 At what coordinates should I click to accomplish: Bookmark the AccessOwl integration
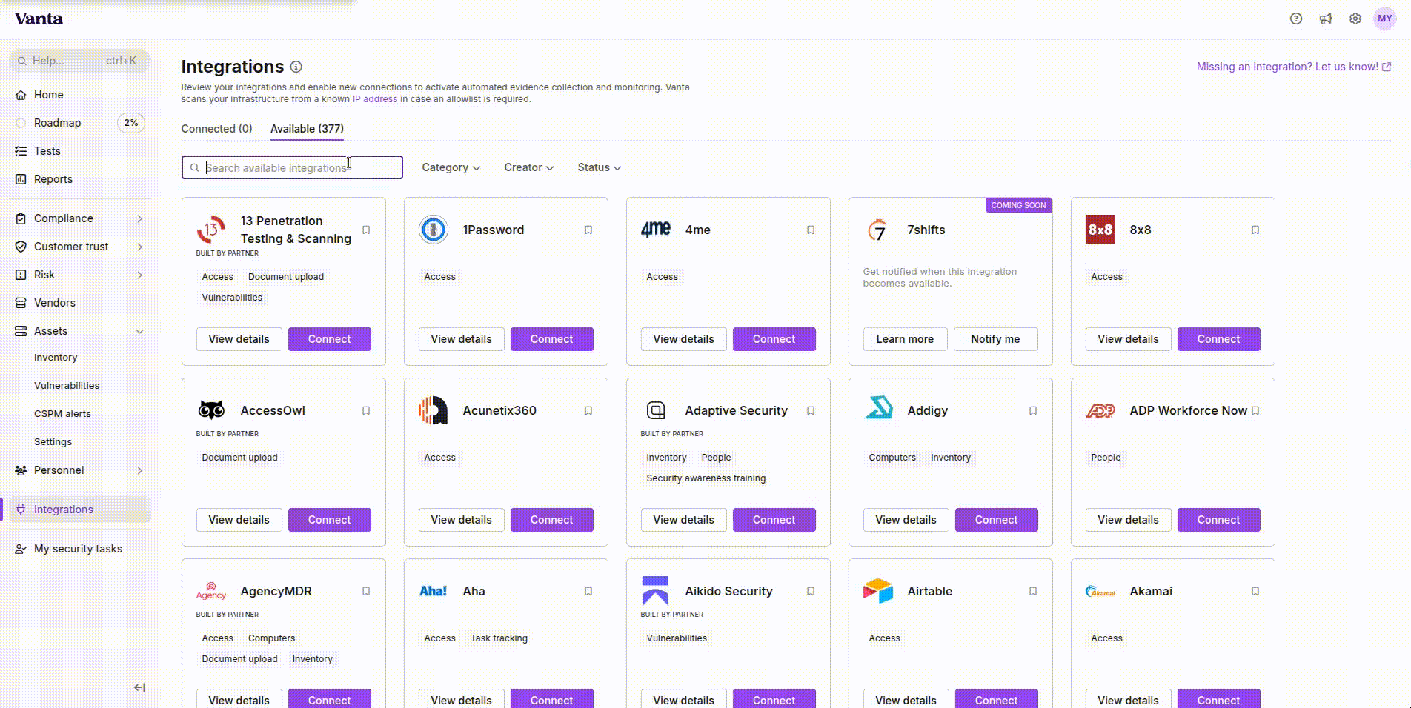(x=366, y=411)
